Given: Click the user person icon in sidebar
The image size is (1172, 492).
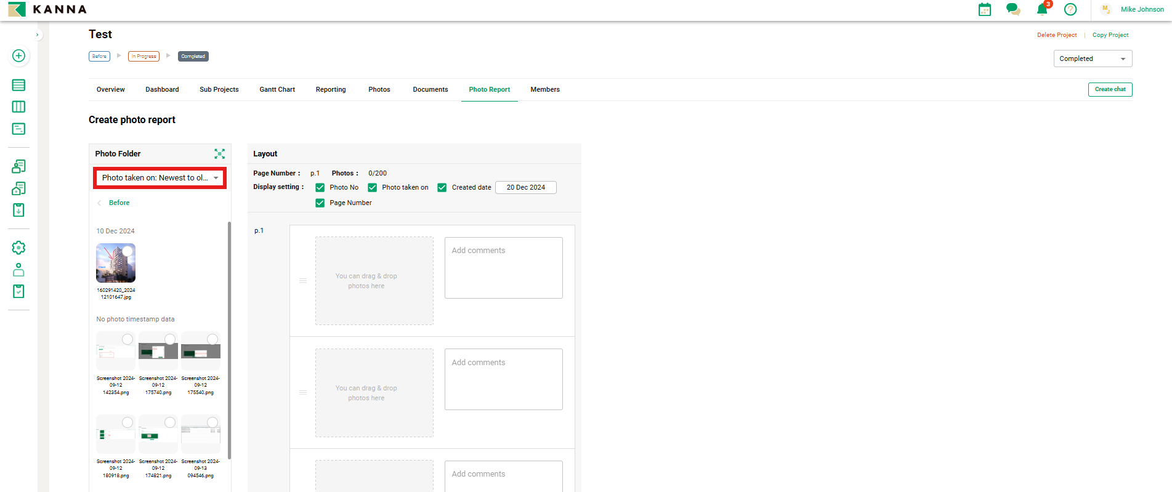Looking at the screenshot, I should click(18, 270).
